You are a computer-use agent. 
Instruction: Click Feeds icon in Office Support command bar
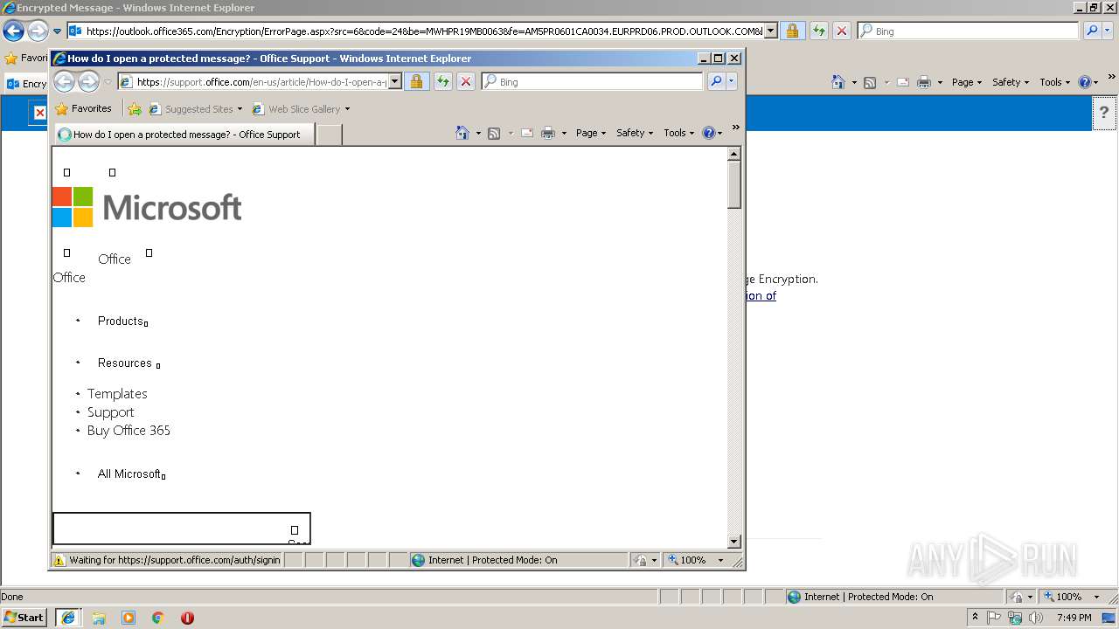[494, 133]
